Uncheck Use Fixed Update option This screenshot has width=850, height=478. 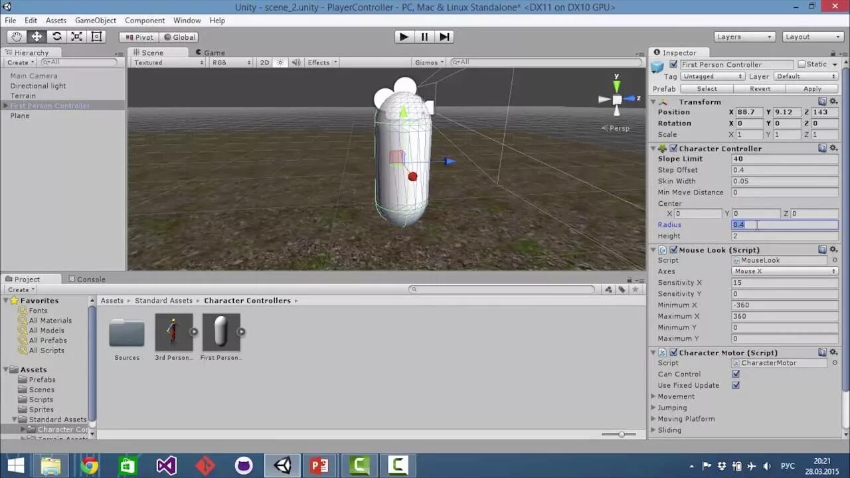736,385
